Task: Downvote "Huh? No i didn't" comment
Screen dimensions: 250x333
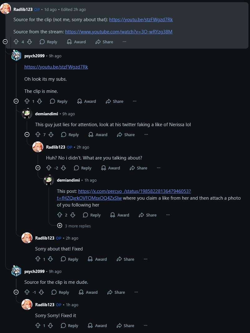Action: point(64,168)
